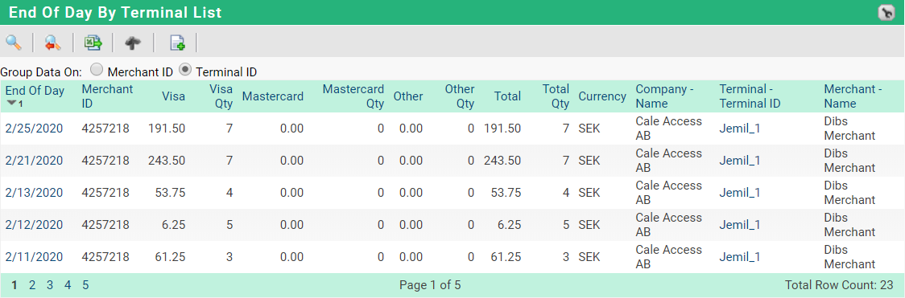Click Merchant ID 4257218 in 2/25/2020 row

tap(105, 129)
